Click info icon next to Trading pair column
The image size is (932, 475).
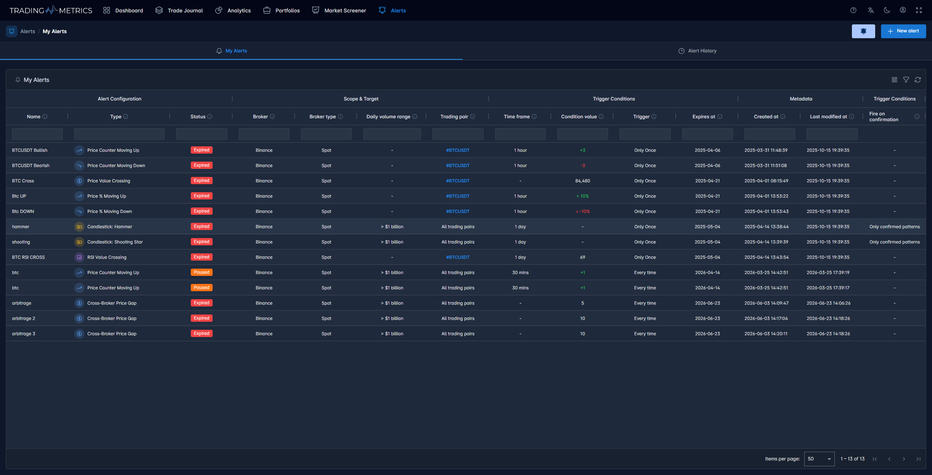tap(473, 116)
